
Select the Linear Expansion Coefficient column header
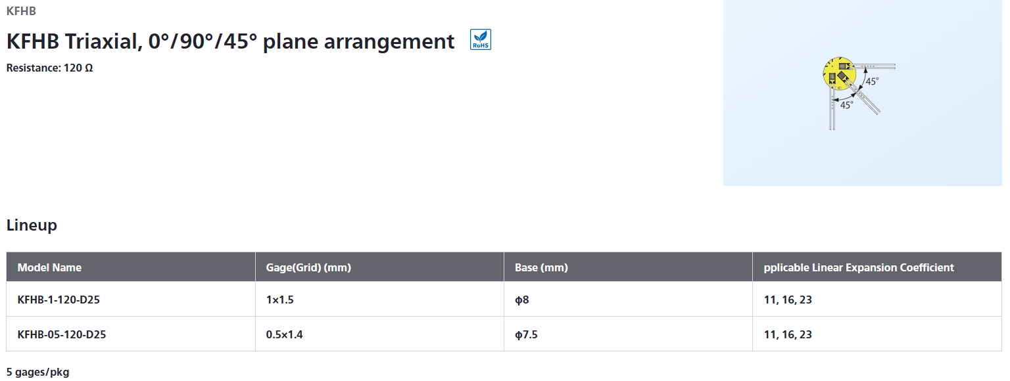click(859, 267)
